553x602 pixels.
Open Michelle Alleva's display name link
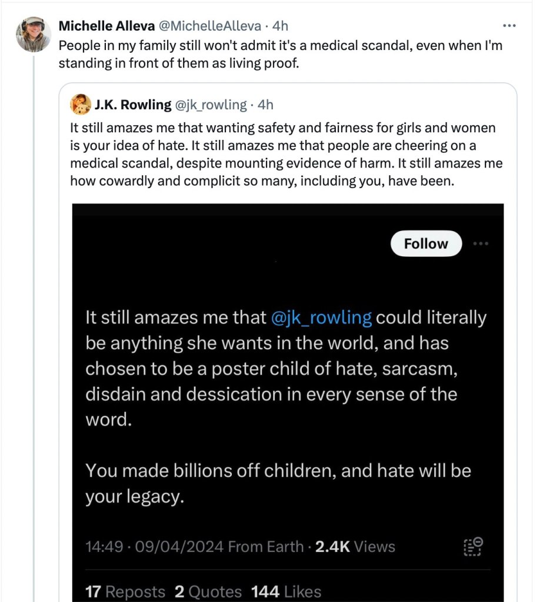pos(108,26)
